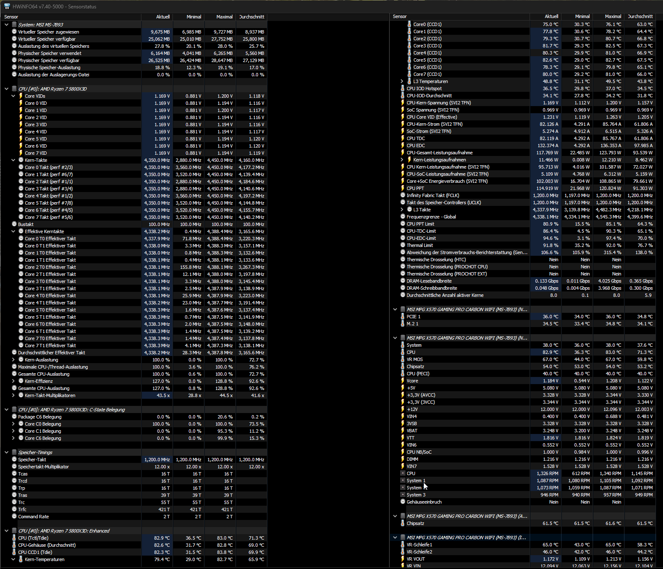The height and width of the screenshot is (569, 663).
Task: Select the Infinity Fabric Takt (FCLK) row
Action: coord(523,195)
